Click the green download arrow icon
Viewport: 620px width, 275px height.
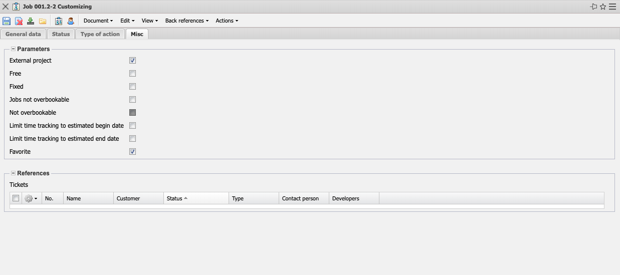pos(31,21)
